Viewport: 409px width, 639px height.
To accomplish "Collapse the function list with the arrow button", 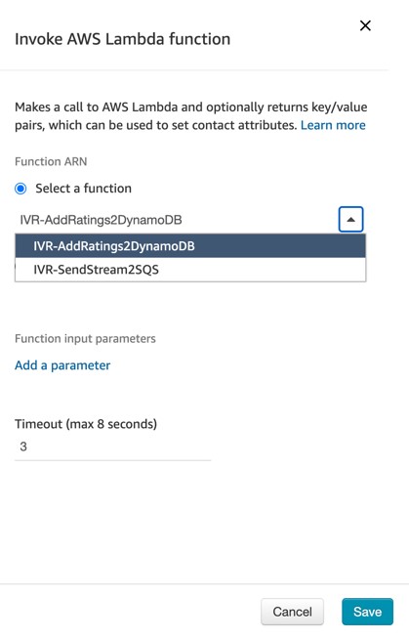I will click(x=350, y=219).
